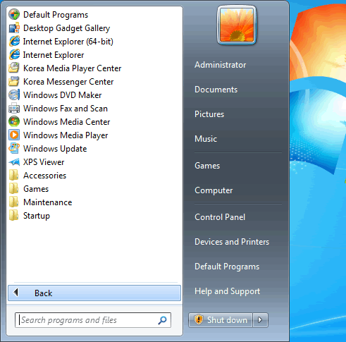Image resolution: width=346 pixels, height=342 pixels.
Task: Launch Windows Media Player label
Action: pyautogui.click(x=66, y=135)
